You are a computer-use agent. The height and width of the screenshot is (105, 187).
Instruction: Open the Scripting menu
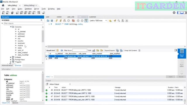point(51,9)
